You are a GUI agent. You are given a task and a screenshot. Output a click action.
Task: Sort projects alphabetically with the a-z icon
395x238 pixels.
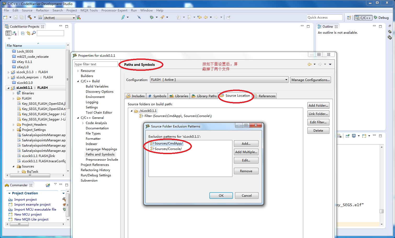[x=15, y=33]
